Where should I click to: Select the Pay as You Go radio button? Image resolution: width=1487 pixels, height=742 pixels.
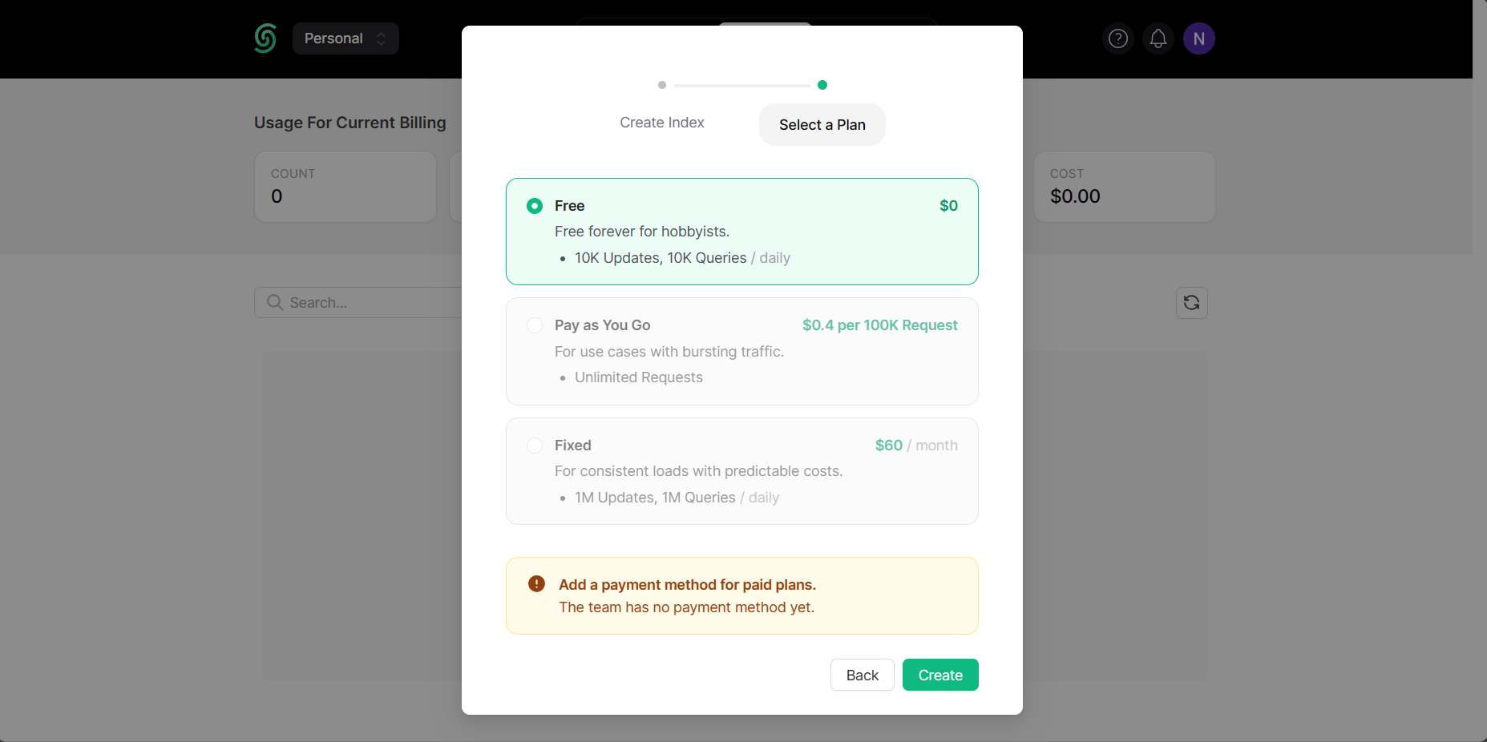click(x=535, y=325)
